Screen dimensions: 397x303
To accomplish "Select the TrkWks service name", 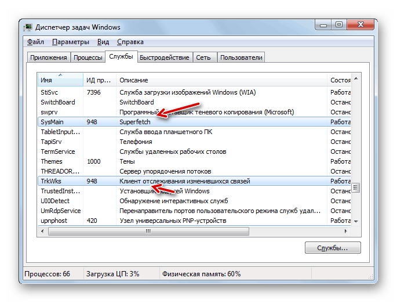I will [51, 181].
